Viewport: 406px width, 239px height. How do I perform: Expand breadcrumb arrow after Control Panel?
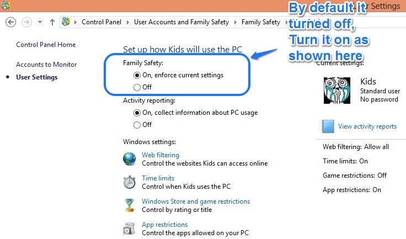click(127, 23)
